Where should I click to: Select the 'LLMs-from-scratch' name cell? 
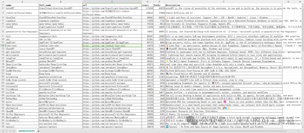pos(22,80)
